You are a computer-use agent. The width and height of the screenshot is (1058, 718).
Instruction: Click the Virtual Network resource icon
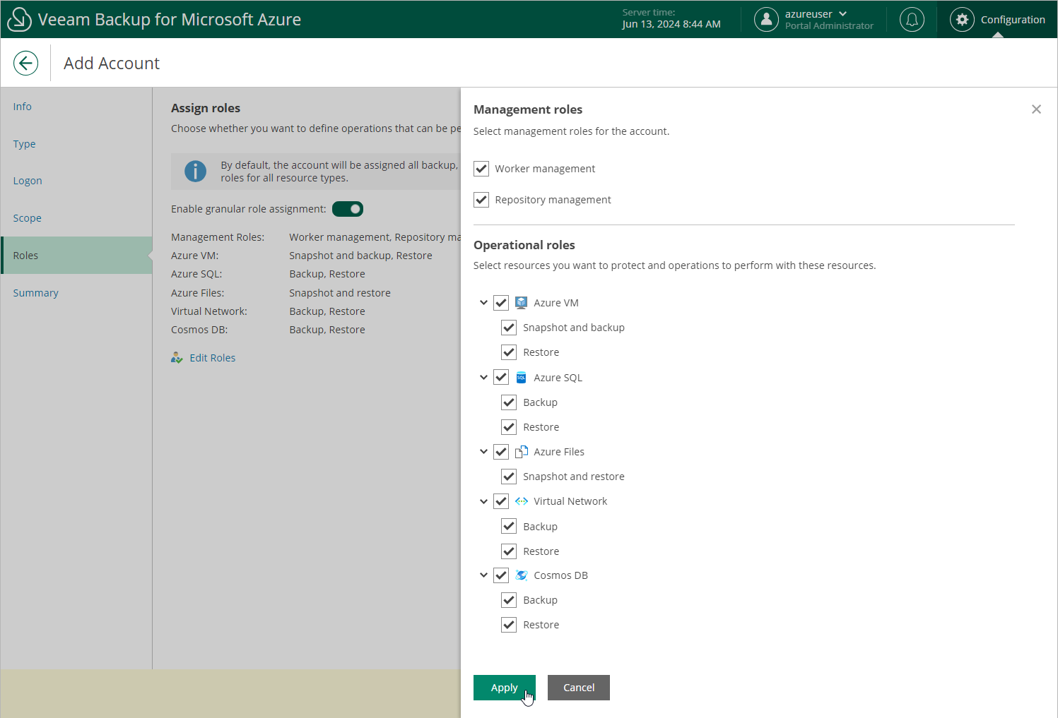point(522,501)
